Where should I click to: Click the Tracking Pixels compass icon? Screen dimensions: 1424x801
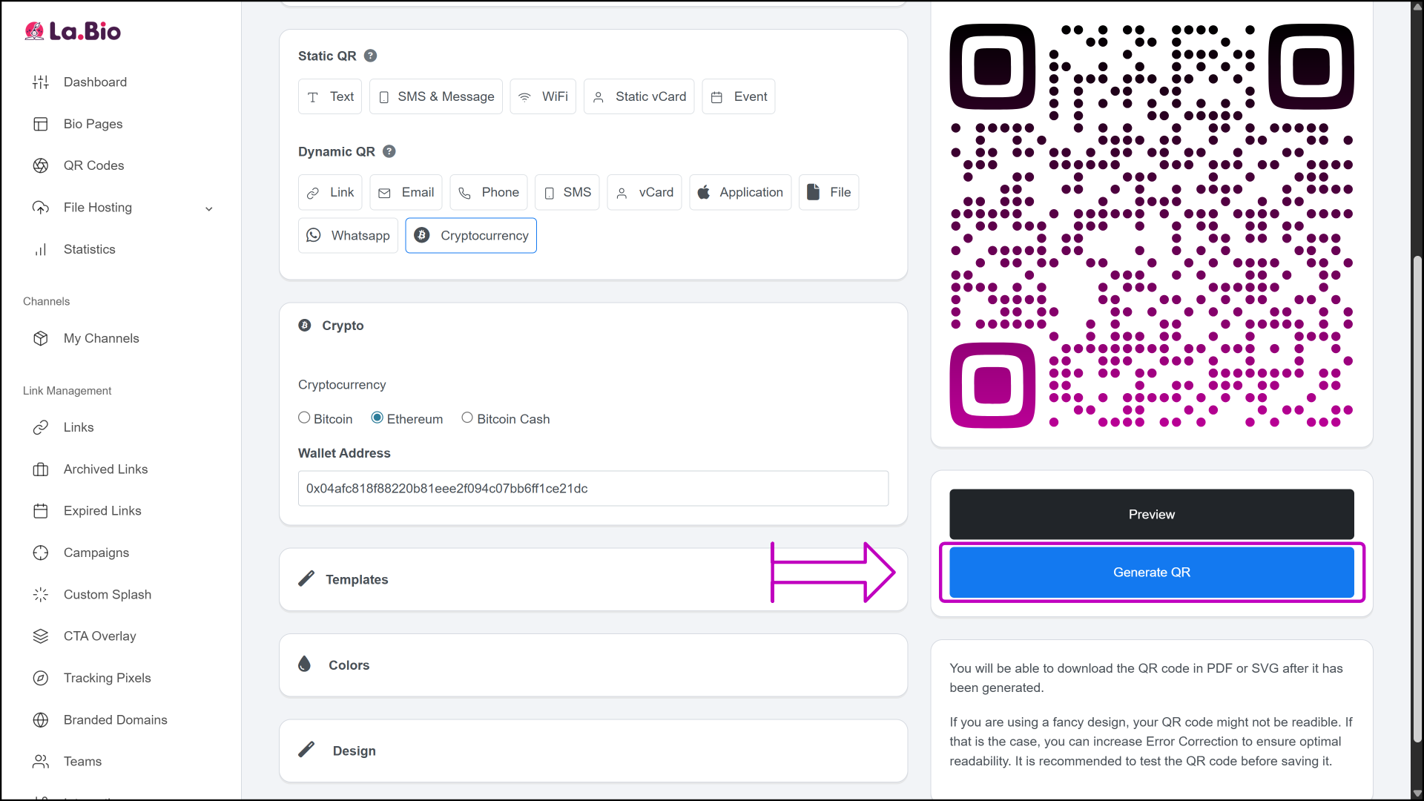(41, 678)
